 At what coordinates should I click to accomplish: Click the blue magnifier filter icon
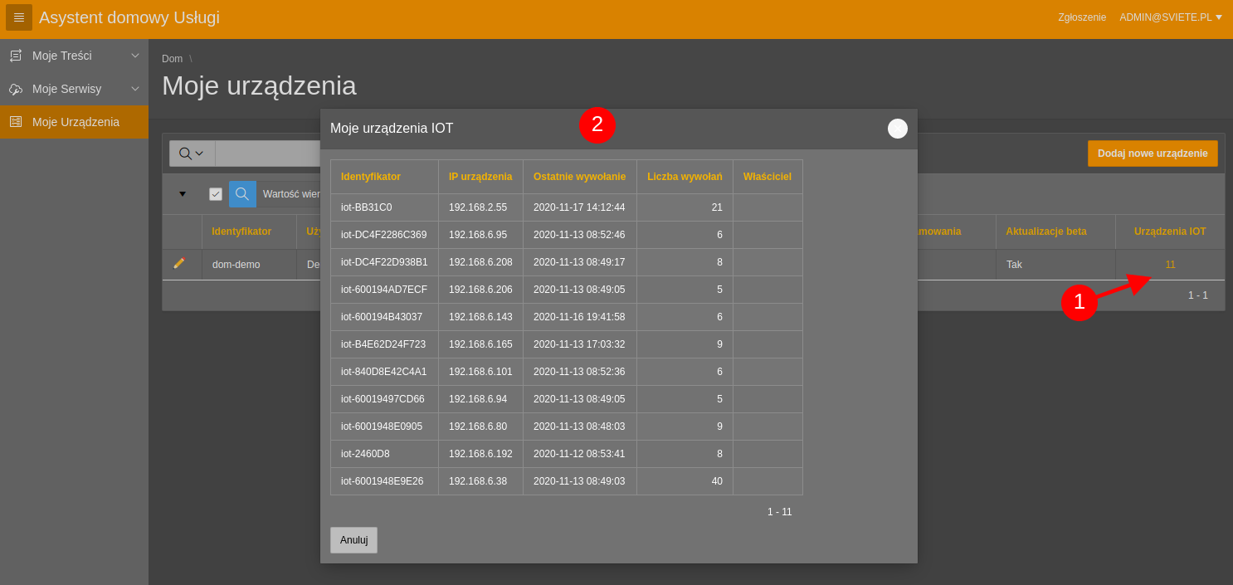(x=242, y=194)
